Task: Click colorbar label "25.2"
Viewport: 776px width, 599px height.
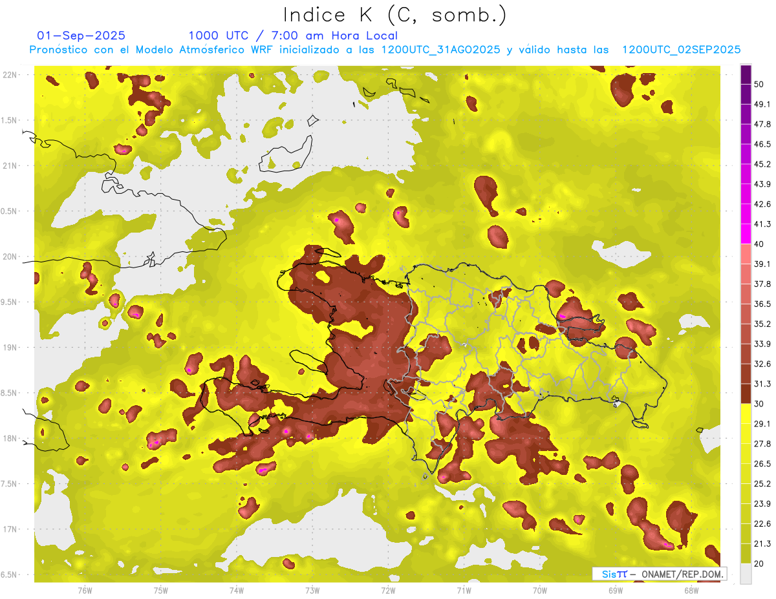Action: [x=762, y=484]
